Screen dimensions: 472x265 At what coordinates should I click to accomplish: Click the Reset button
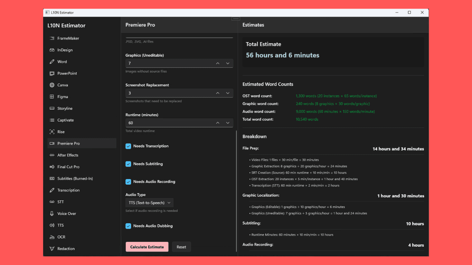pyautogui.click(x=181, y=247)
